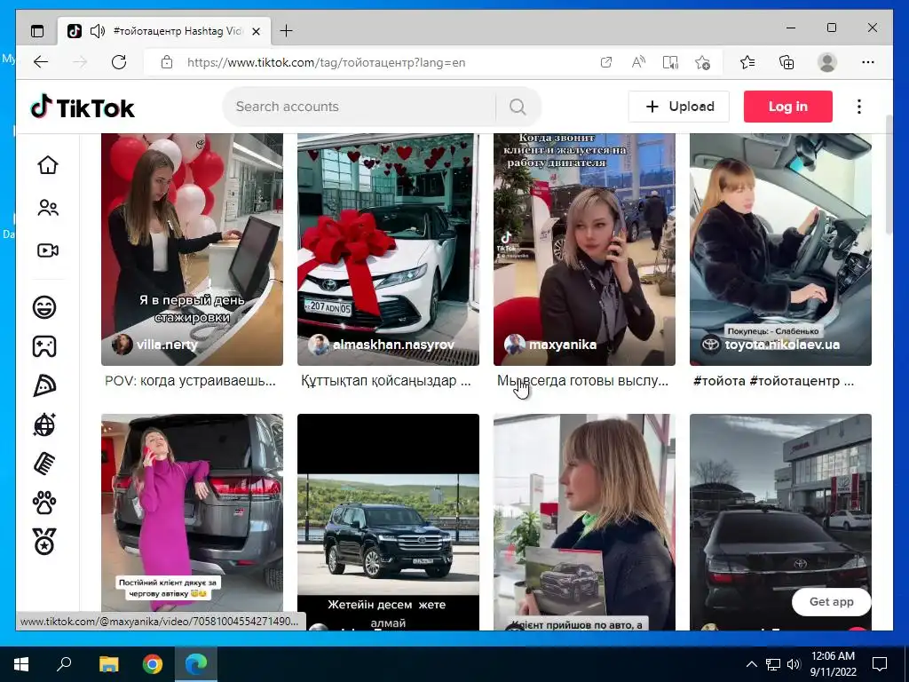909x682 pixels.
Task: Click the Log in button
Action: 788,107
